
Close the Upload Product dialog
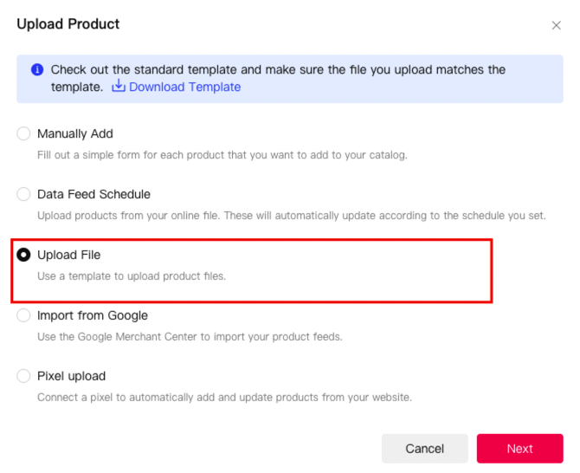[557, 25]
